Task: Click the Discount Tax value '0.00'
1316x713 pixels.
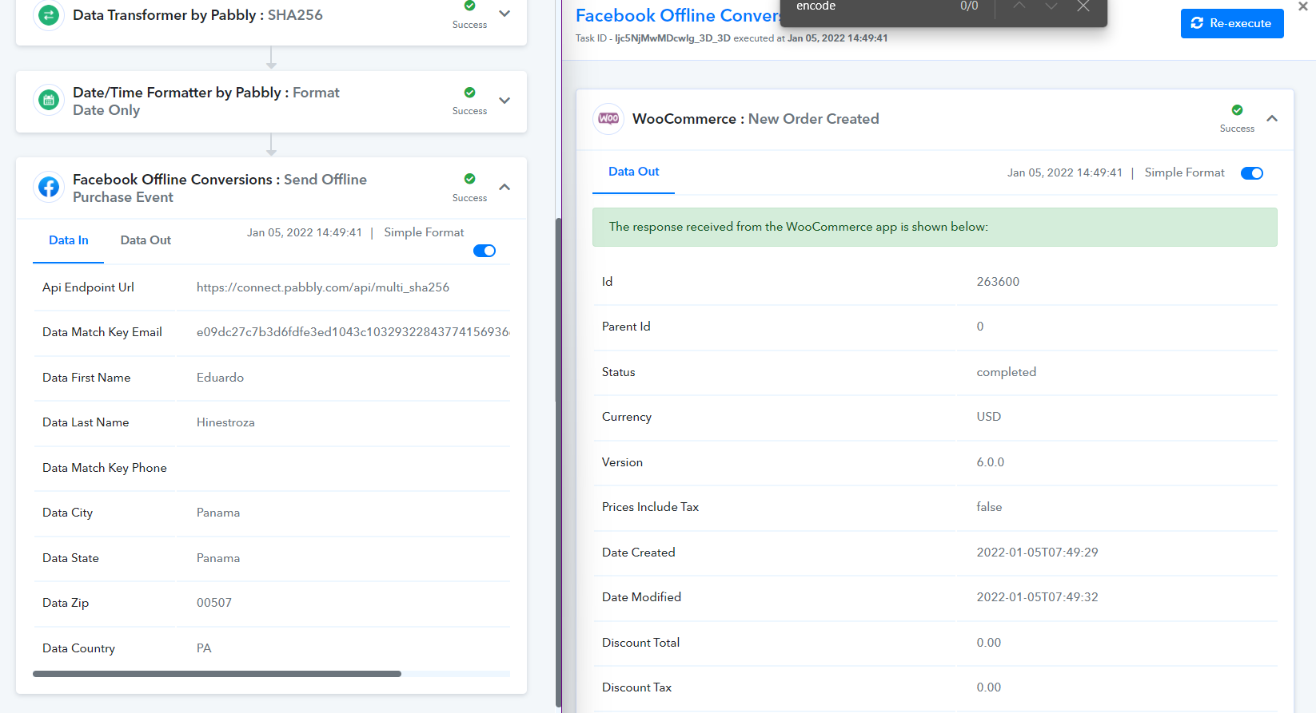Action: [x=989, y=687]
